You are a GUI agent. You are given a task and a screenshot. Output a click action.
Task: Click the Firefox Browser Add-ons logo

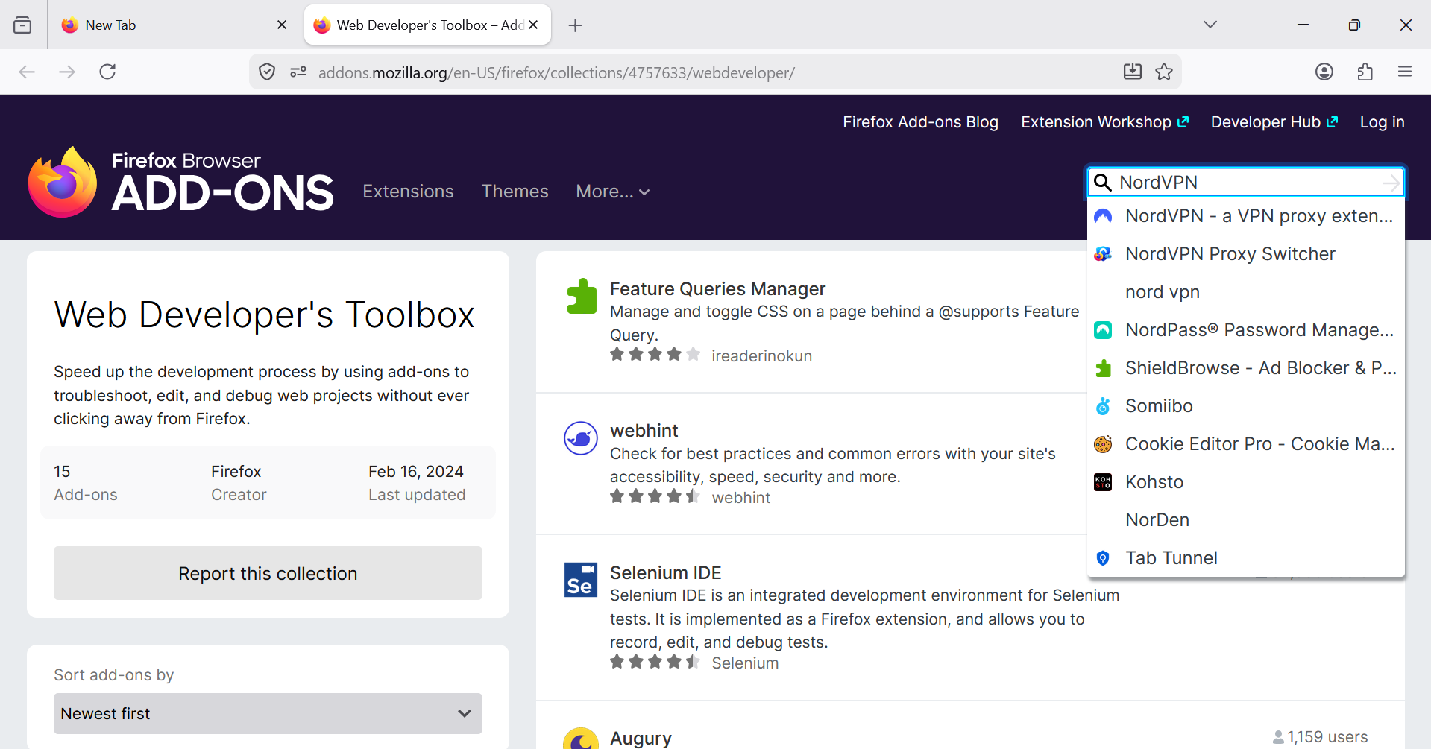[x=180, y=182]
